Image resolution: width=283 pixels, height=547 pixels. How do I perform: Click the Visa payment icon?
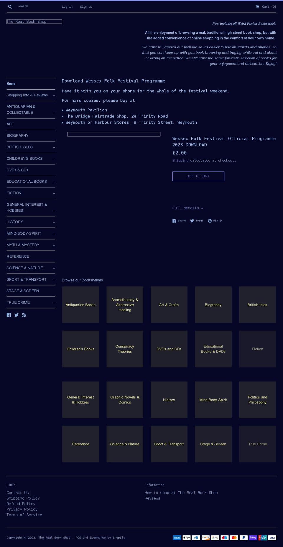point(272,538)
